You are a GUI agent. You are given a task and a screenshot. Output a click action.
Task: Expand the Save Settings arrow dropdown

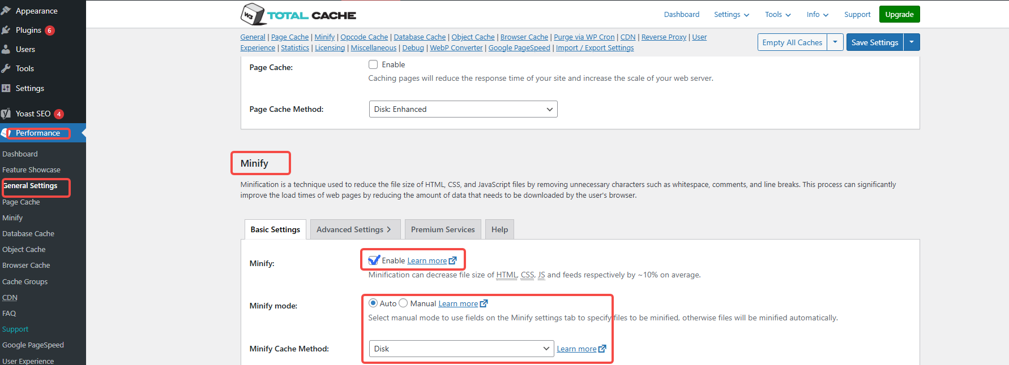point(912,42)
